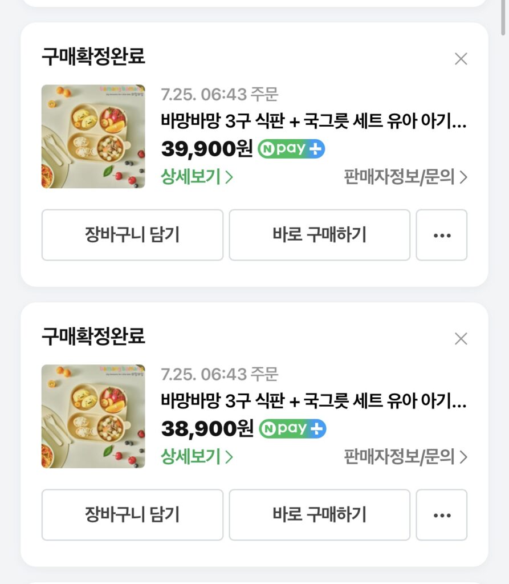
Task: Open the three-dot menu on the 38,900원 order
Action: tap(442, 515)
